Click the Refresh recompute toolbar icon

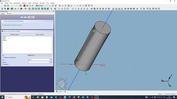pyautogui.click(x=20, y=5)
